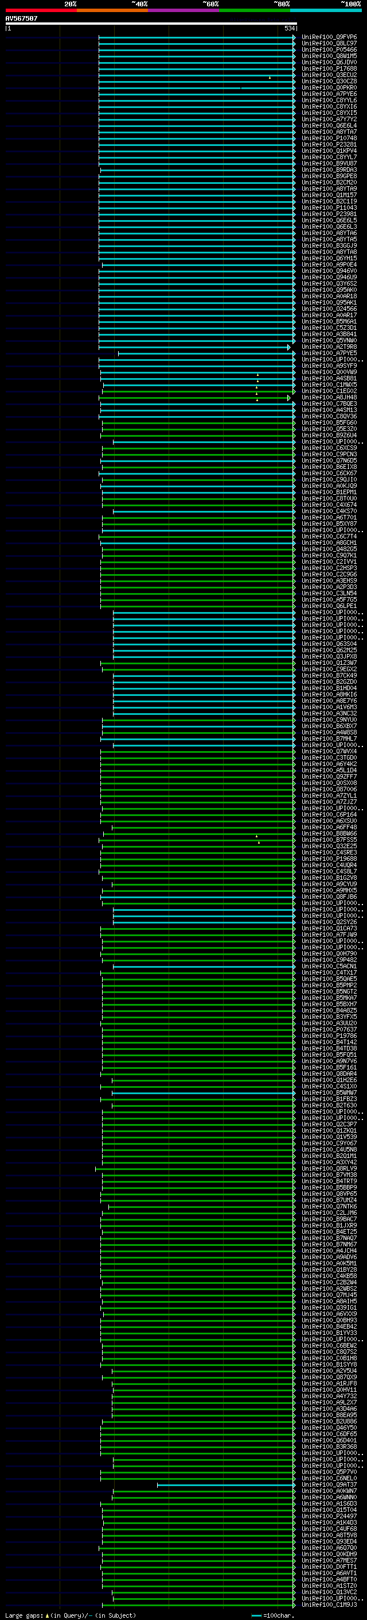The height and width of the screenshot is (1620, 367).
Task: Select the UniRef100_A9SYF9 label
Action: tap(329, 366)
